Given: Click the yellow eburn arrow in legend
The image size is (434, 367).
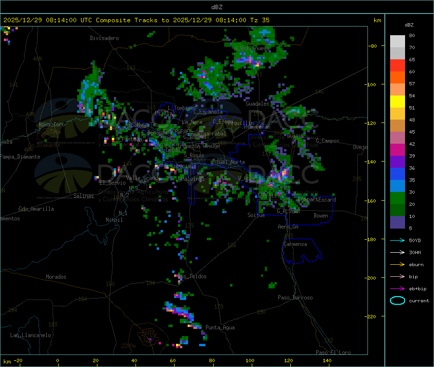Looking at the screenshot, I should click(x=397, y=265).
